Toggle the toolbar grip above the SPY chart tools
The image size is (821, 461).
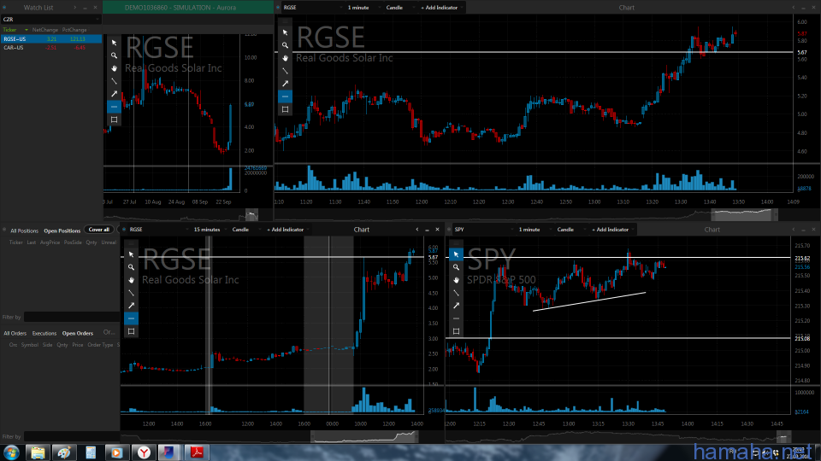[x=456, y=243]
